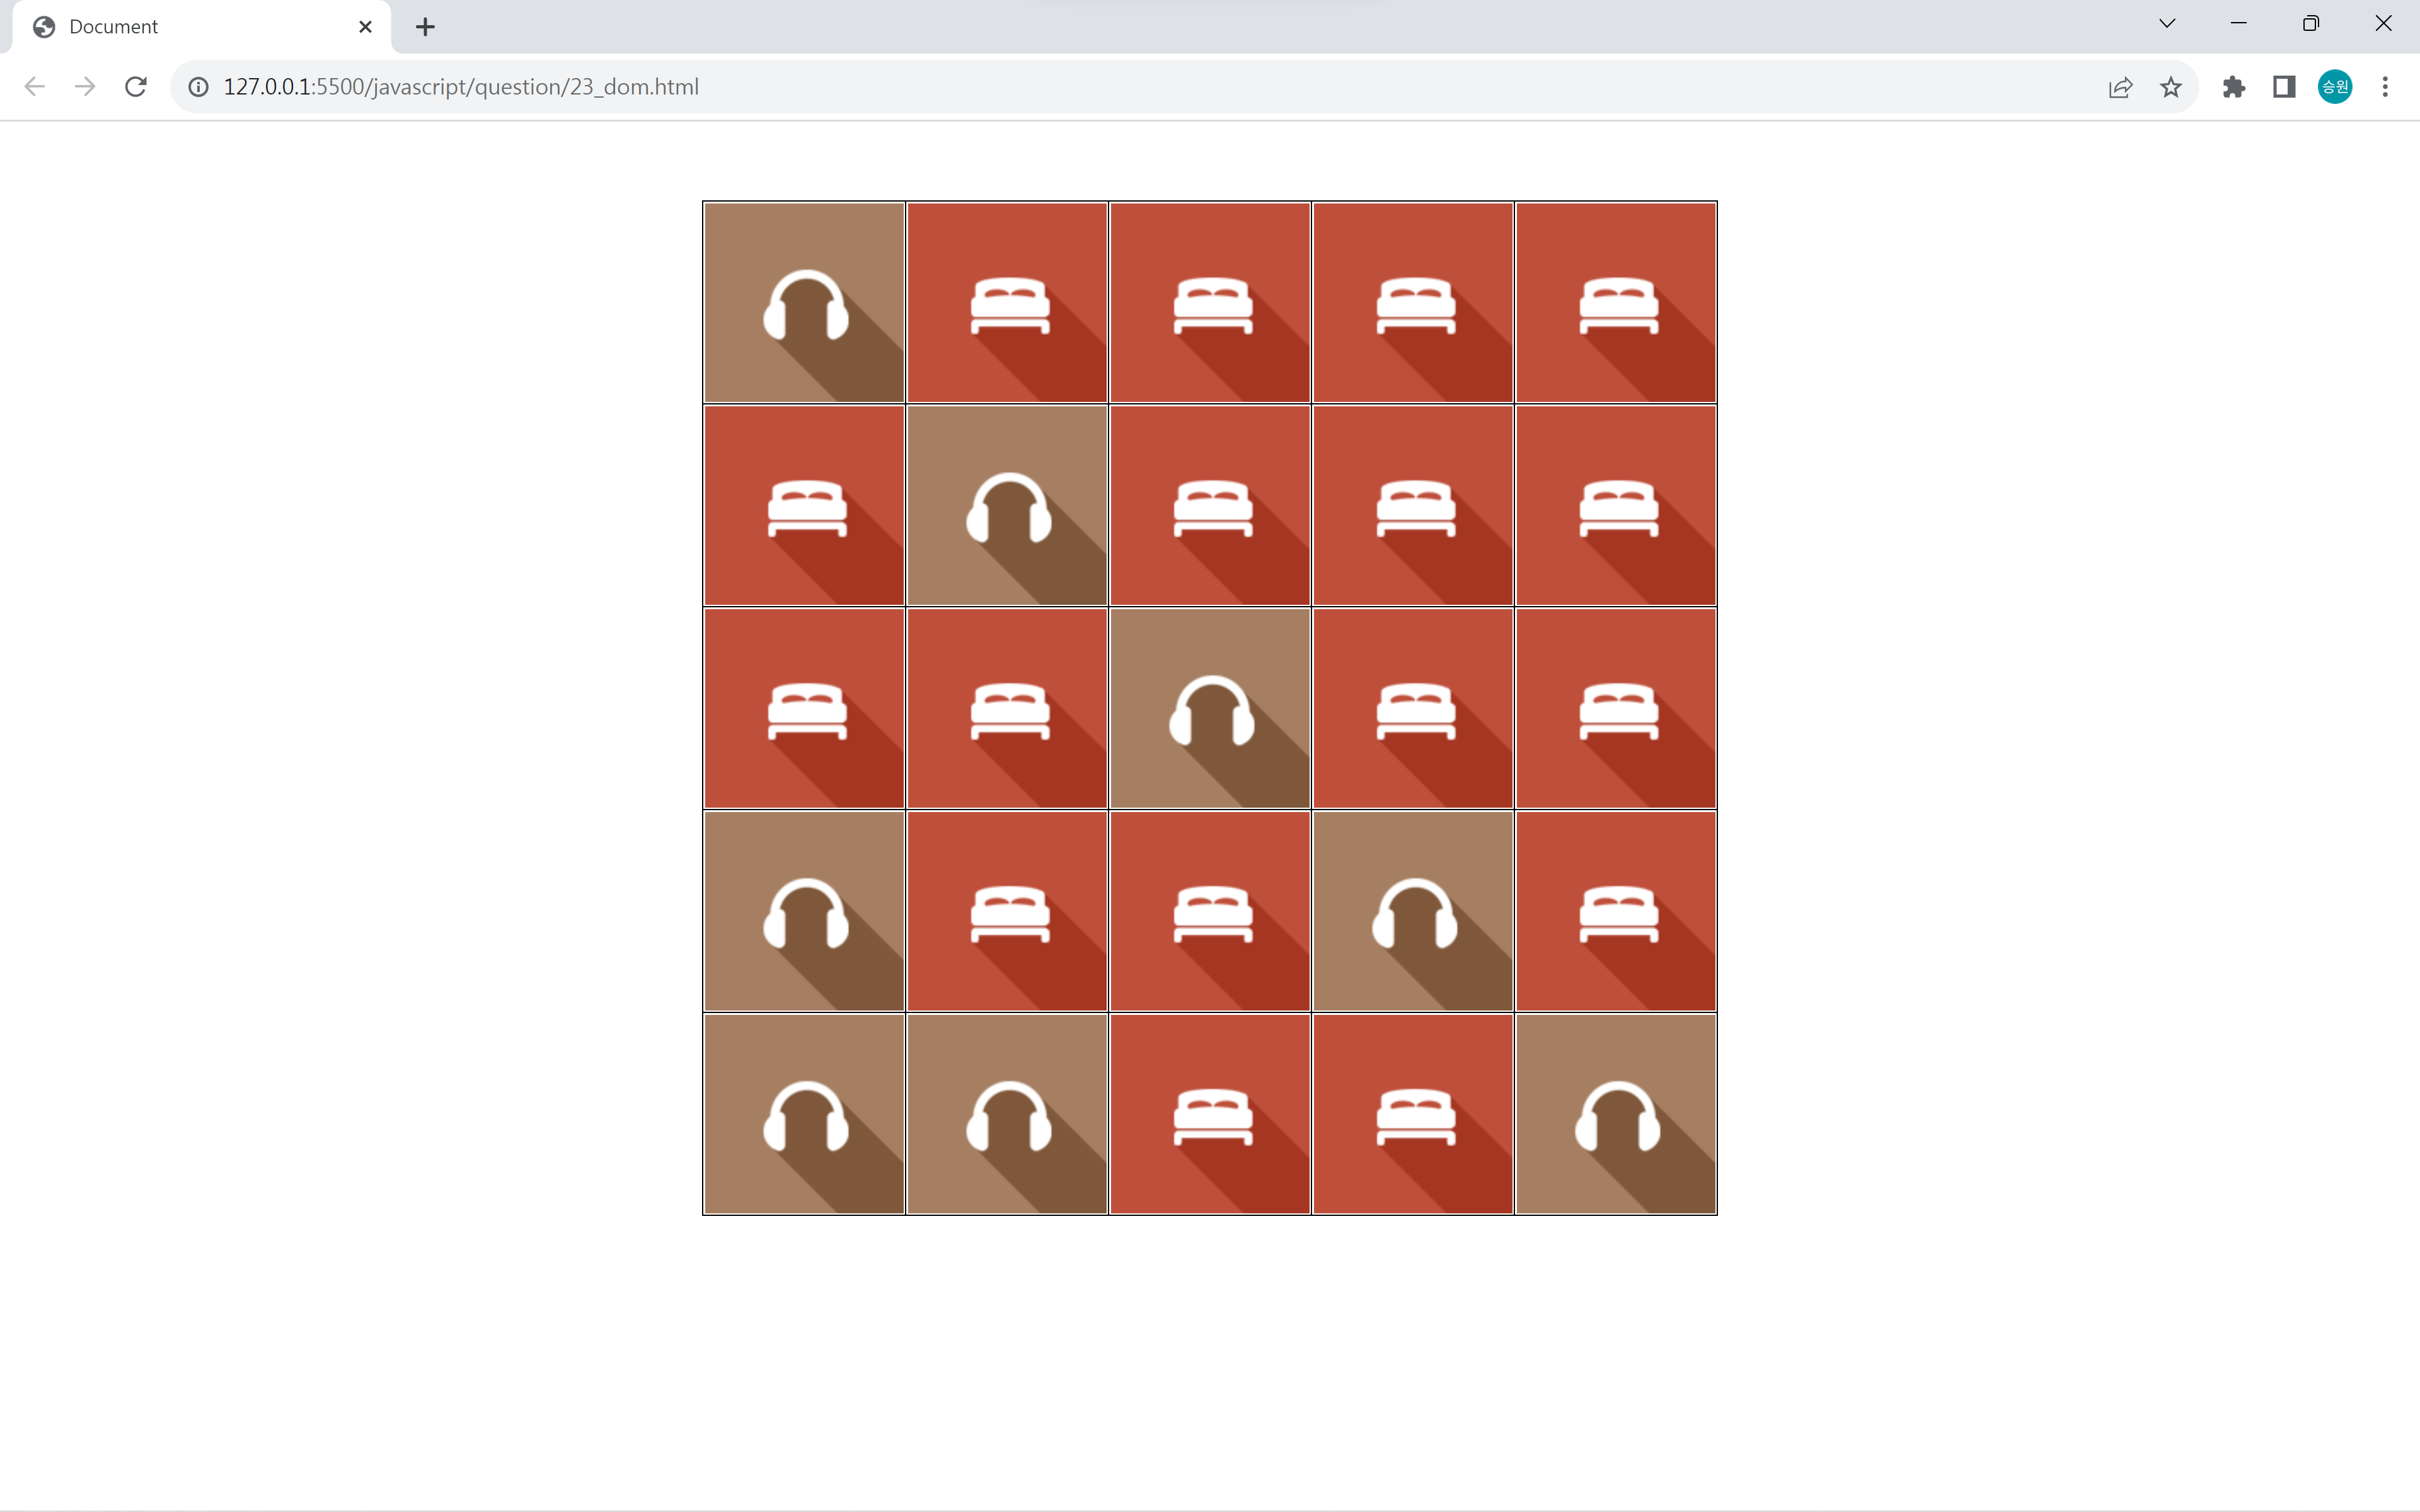
Task: Open the tab search dropdown arrow
Action: click(x=2167, y=24)
